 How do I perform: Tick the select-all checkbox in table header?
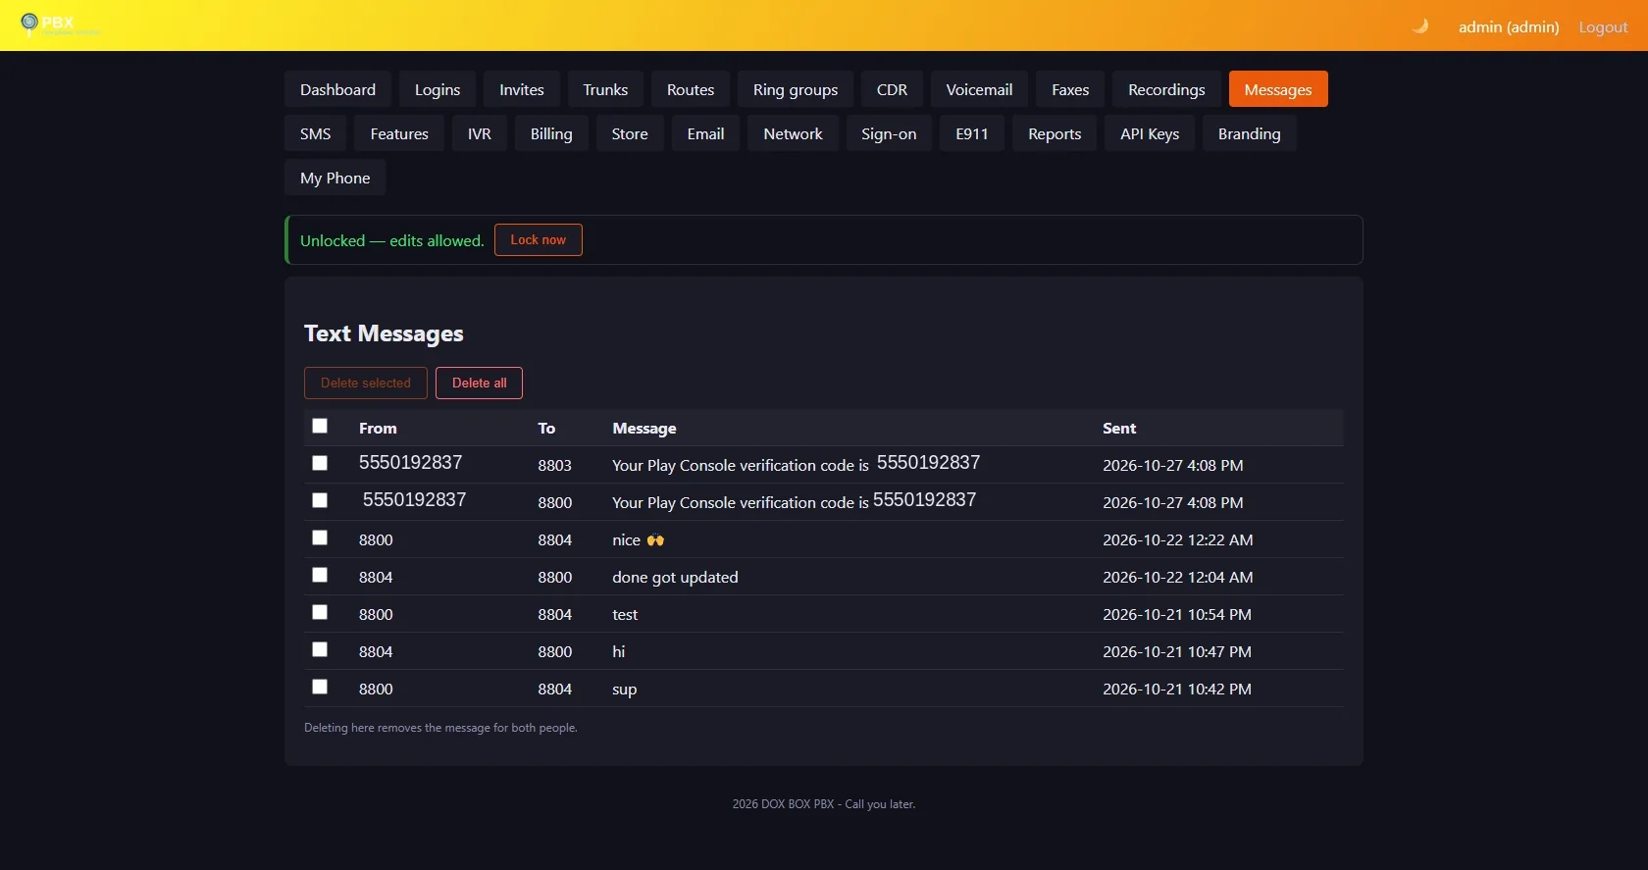point(320,426)
